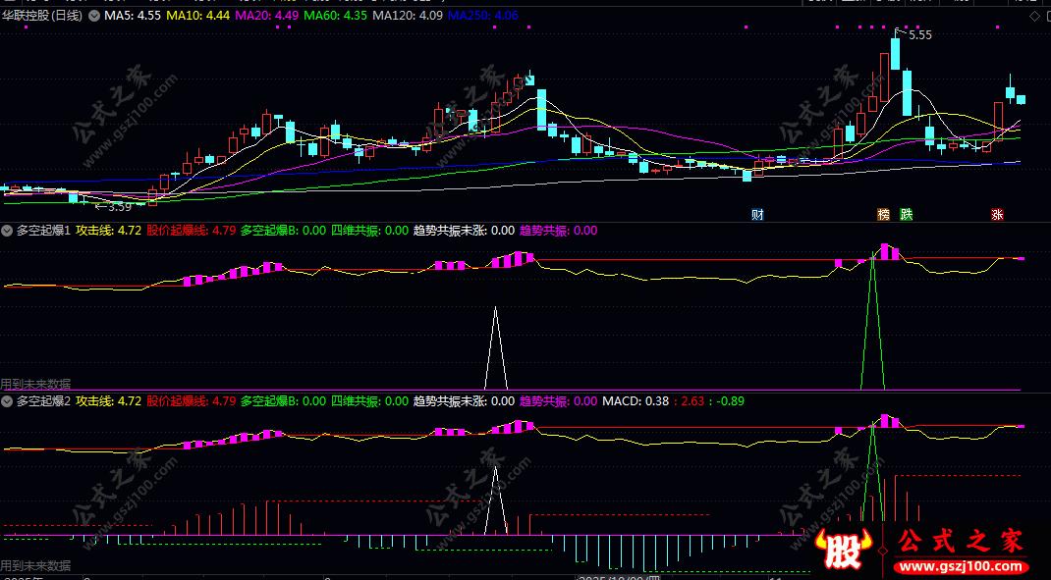Click the flag marker at the 5.55 high
The height and width of the screenshot is (580, 1051).
(898, 30)
